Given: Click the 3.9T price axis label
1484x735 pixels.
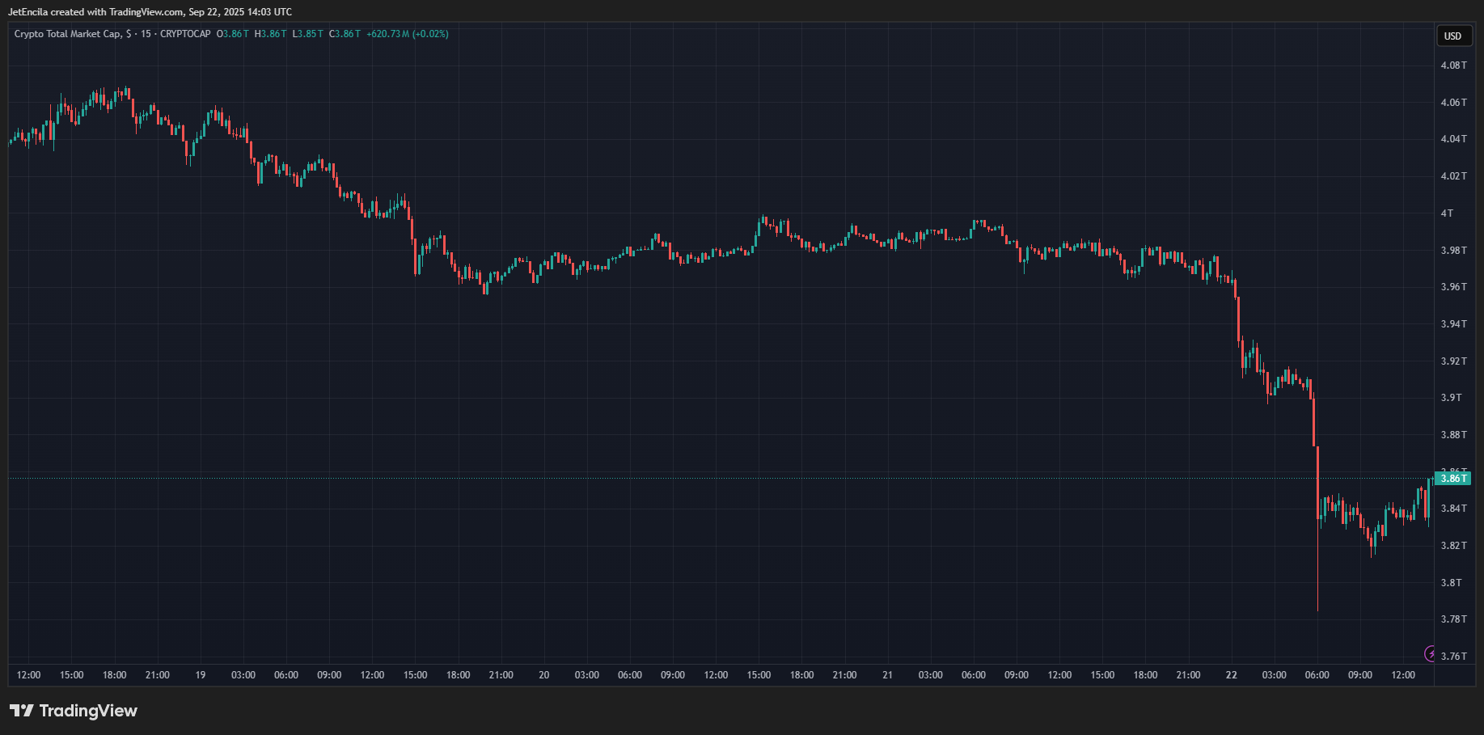Looking at the screenshot, I should 1451,398.
